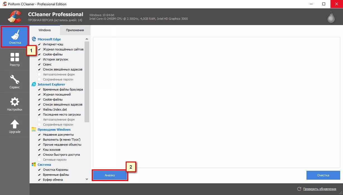Switch to the Windows tab
This screenshot has width=343, height=195.
[45, 30]
